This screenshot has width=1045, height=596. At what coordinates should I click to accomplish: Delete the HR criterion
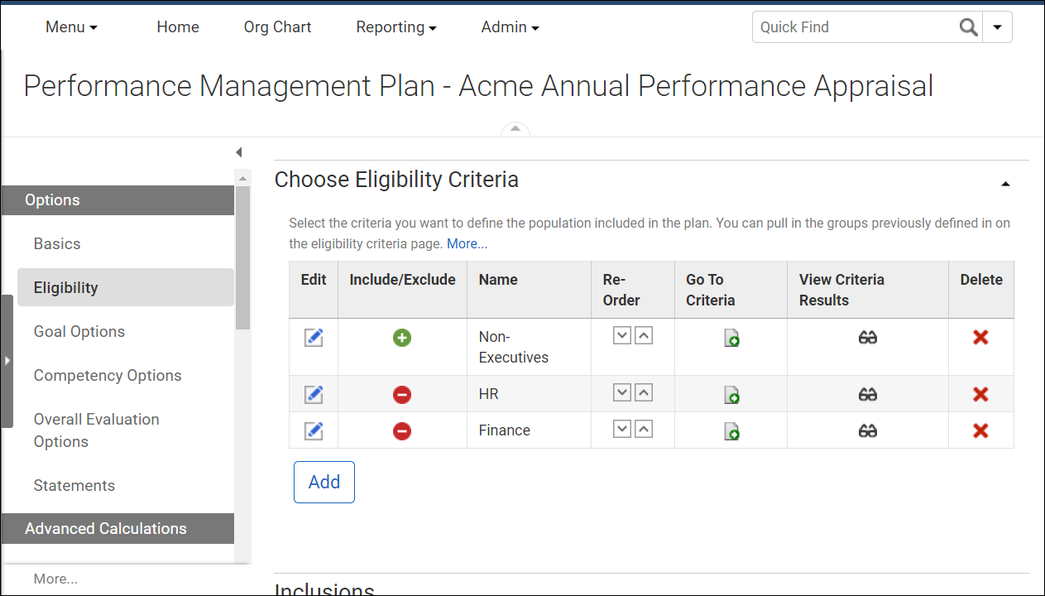[x=980, y=395]
